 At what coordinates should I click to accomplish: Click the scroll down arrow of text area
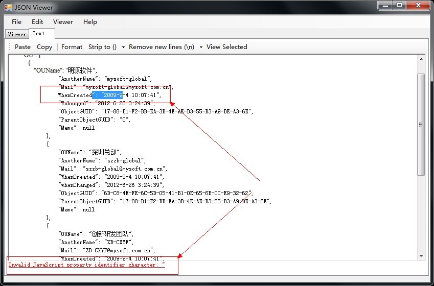[x=421, y=256]
